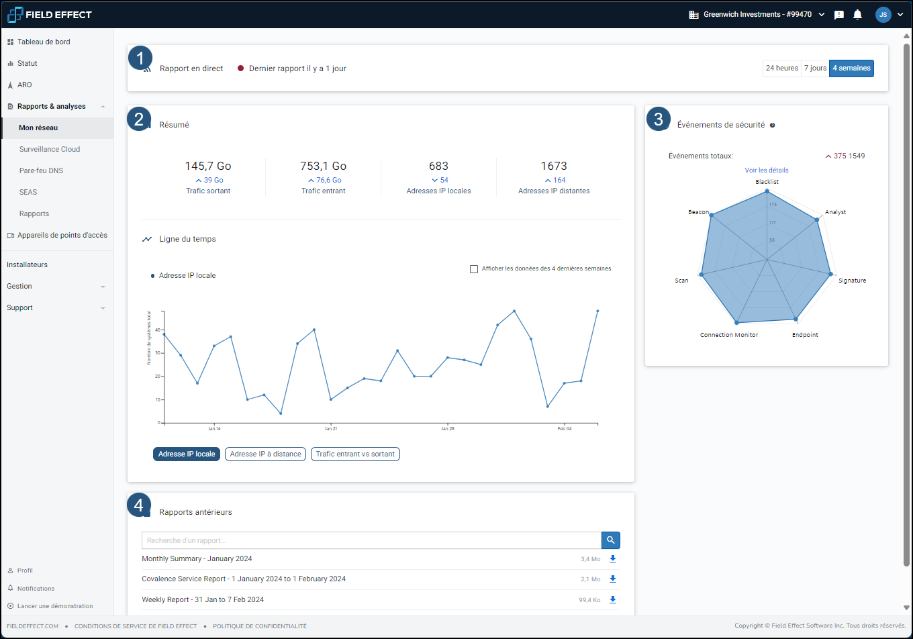Show the Trafic entrant vs sortant chart
Image resolution: width=913 pixels, height=639 pixels.
[x=355, y=454]
